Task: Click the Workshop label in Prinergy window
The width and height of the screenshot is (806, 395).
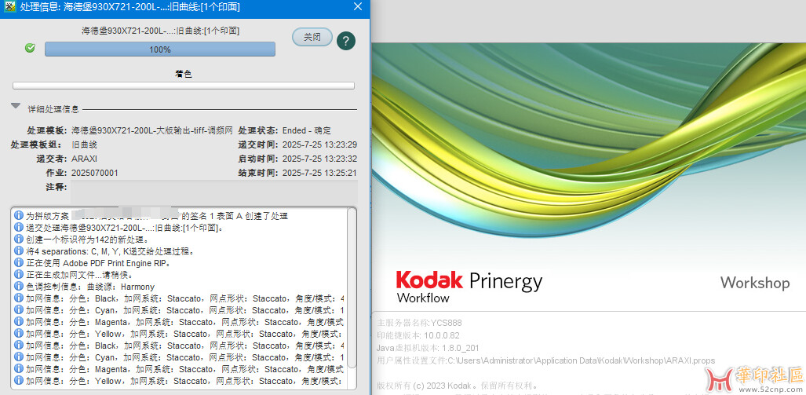Action: (x=755, y=283)
